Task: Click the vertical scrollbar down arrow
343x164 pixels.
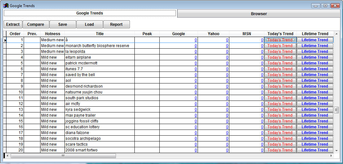Action: [337, 150]
